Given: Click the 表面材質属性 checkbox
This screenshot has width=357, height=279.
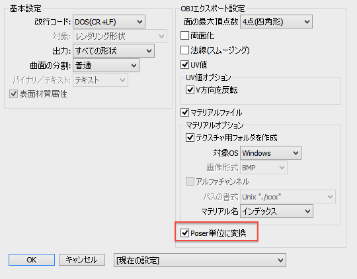Looking at the screenshot, I should click(13, 94).
